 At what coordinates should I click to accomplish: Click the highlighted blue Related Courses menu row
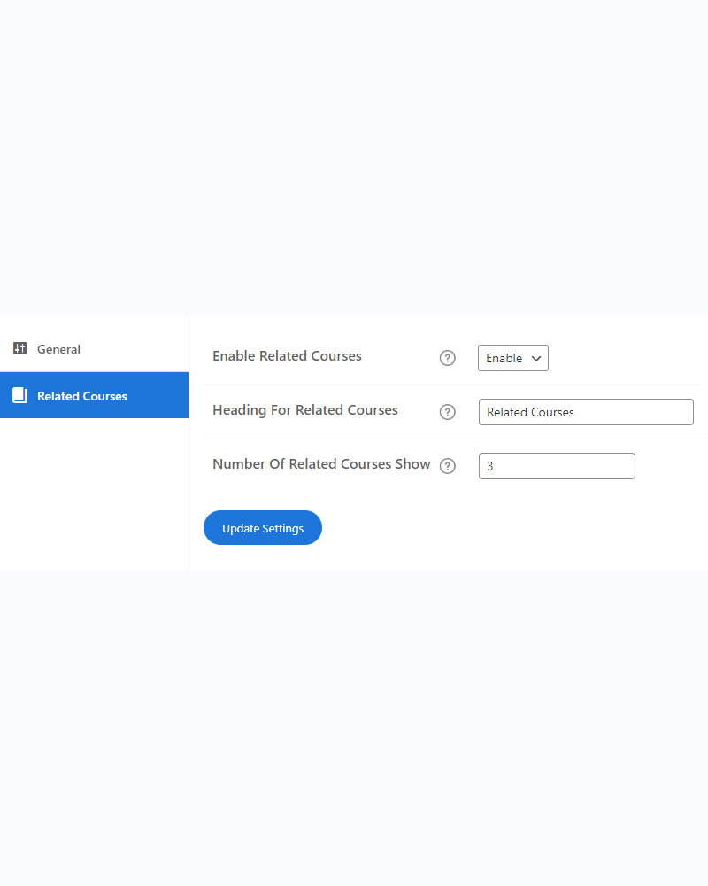pyautogui.click(x=133, y=396)
